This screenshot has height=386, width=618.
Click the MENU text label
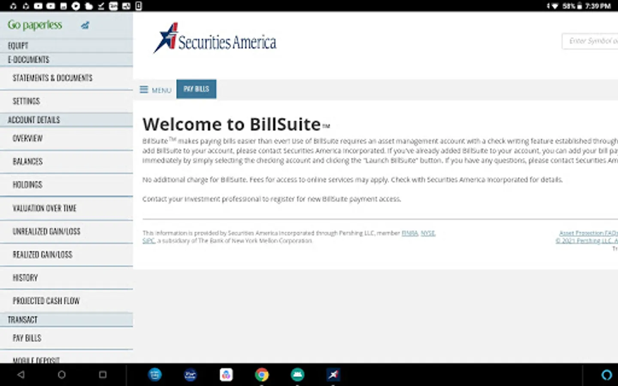point(161,90)
